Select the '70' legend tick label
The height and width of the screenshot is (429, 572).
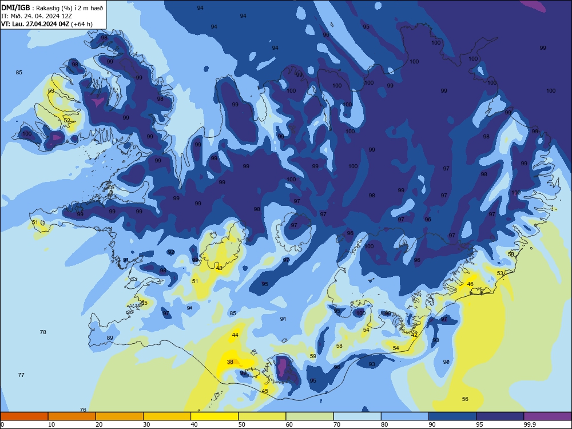337,424
